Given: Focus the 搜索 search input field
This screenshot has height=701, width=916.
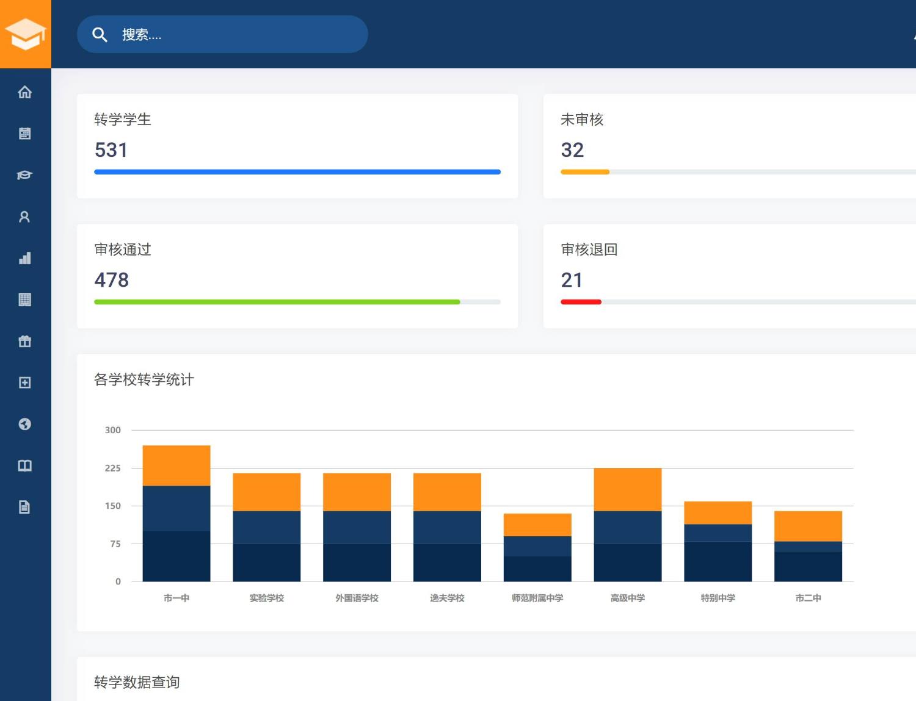Looking at the screenshot, I should [222, 34].
